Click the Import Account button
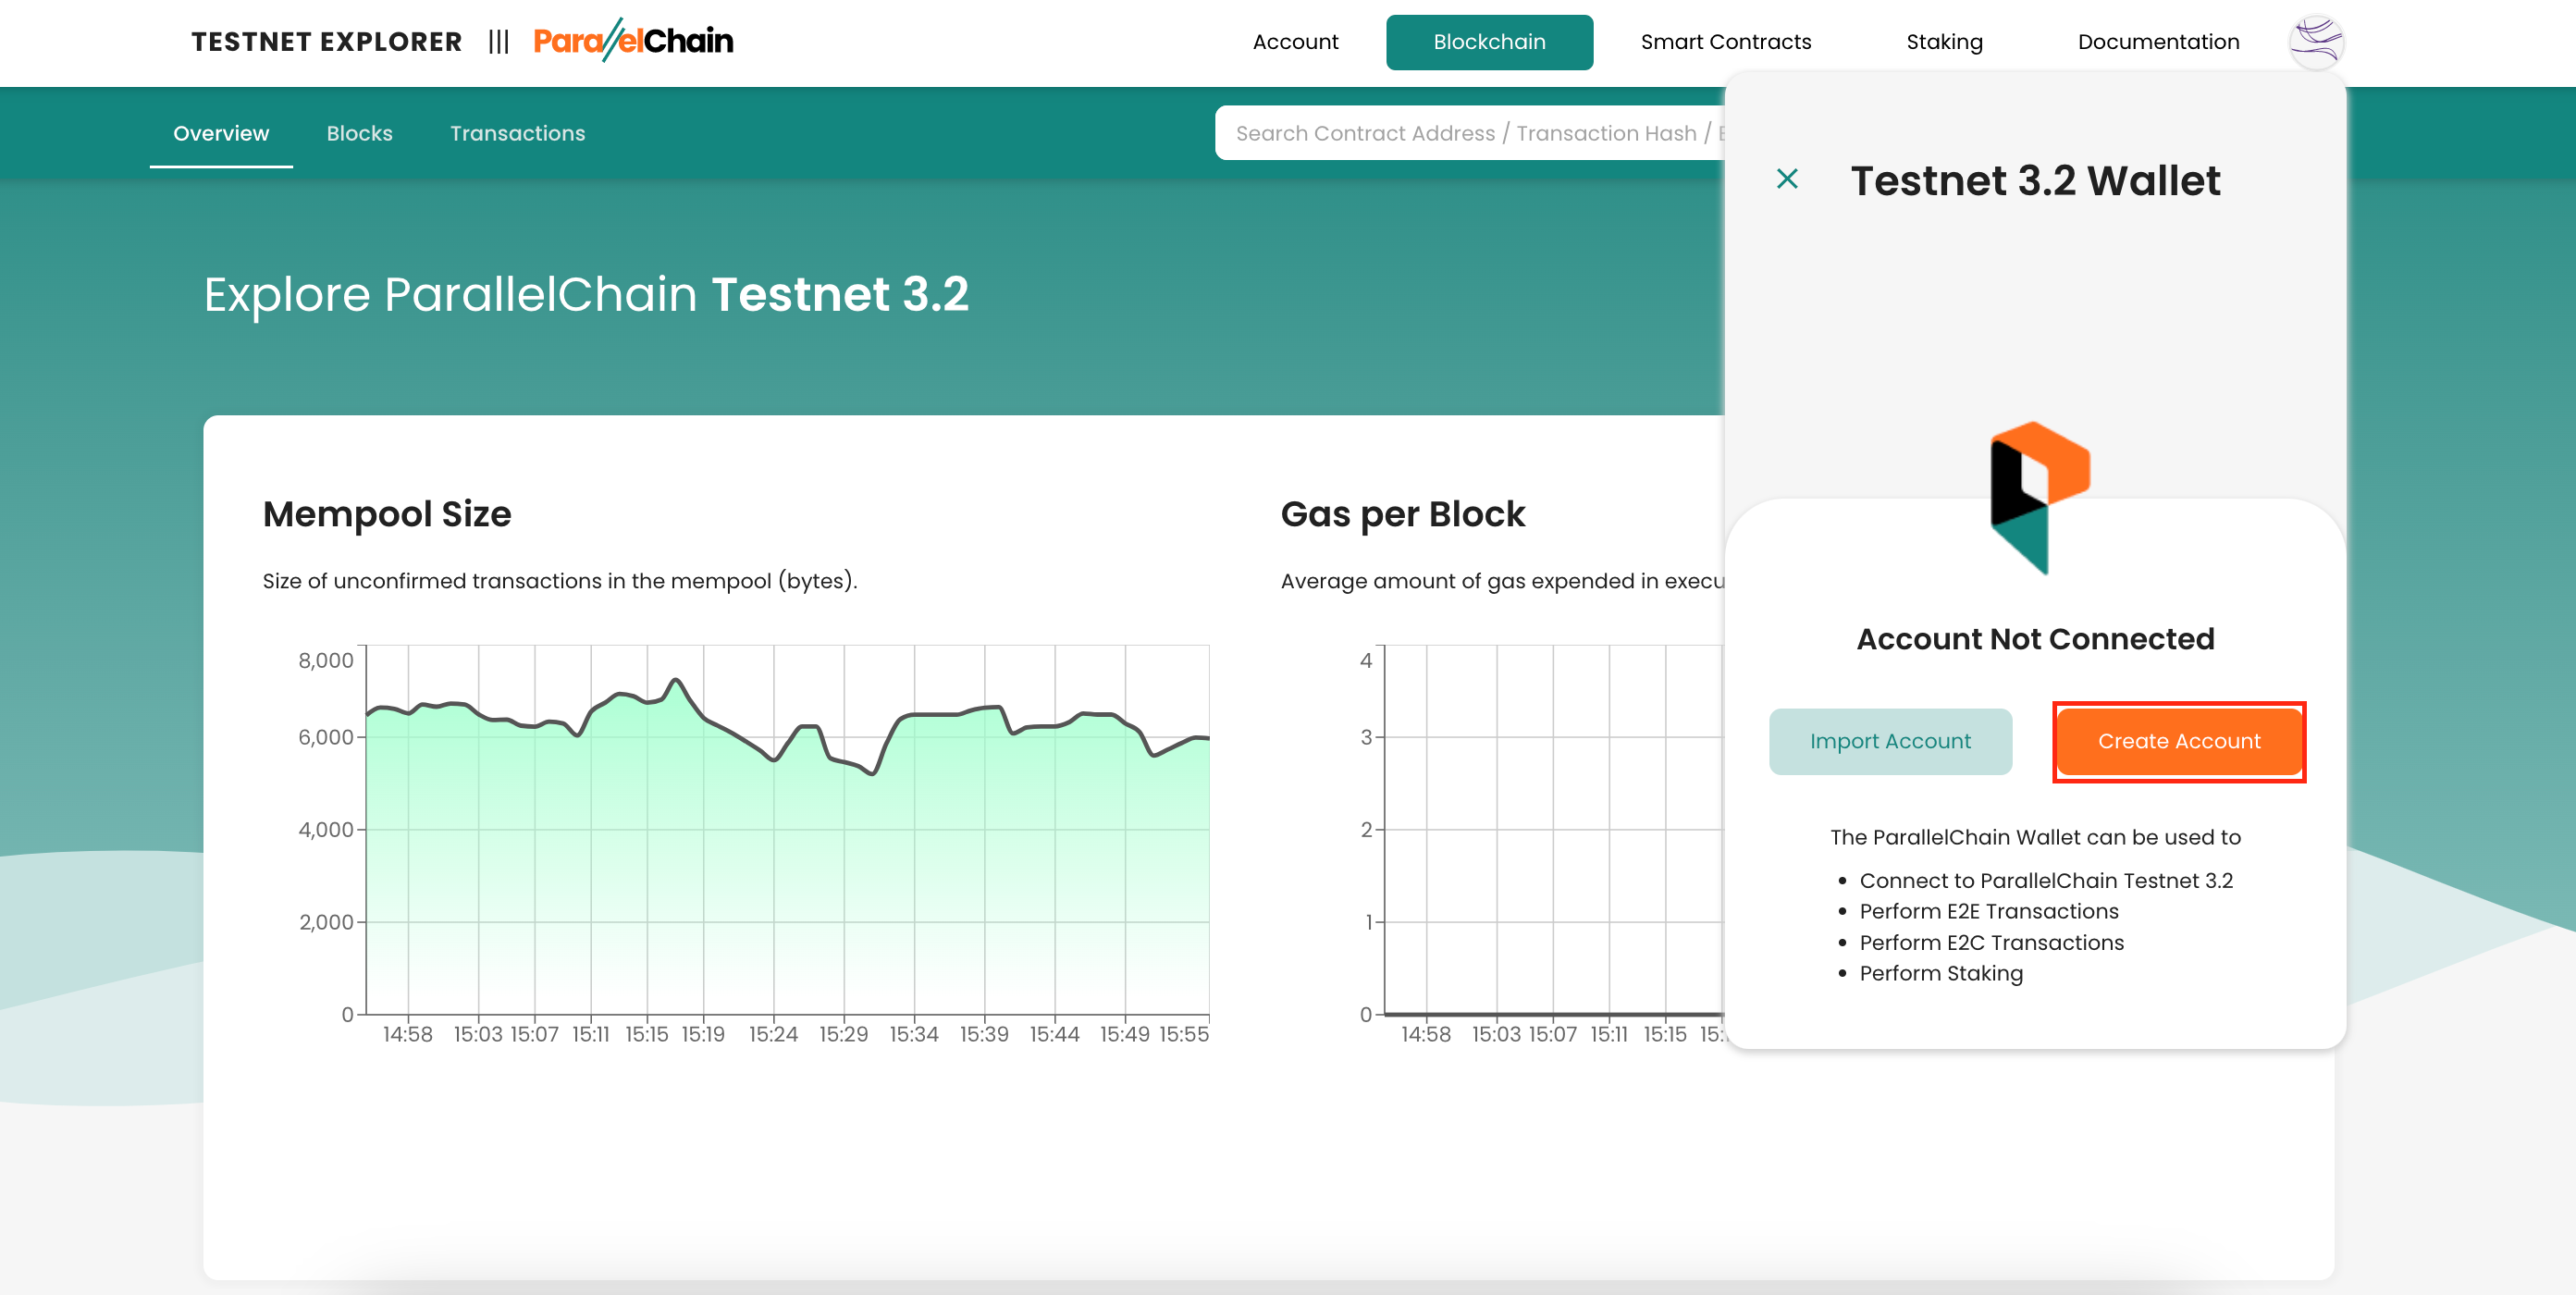The width and height of the screenshot is (2576, 1295). pos(1890,741)
